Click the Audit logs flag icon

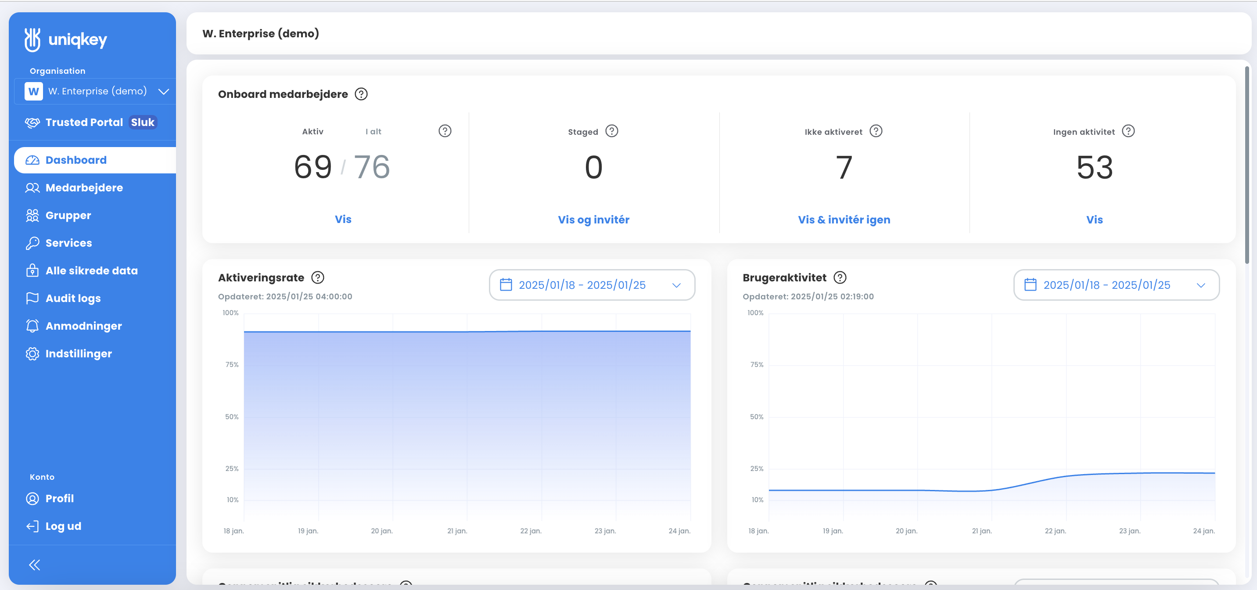coord(32,298)
